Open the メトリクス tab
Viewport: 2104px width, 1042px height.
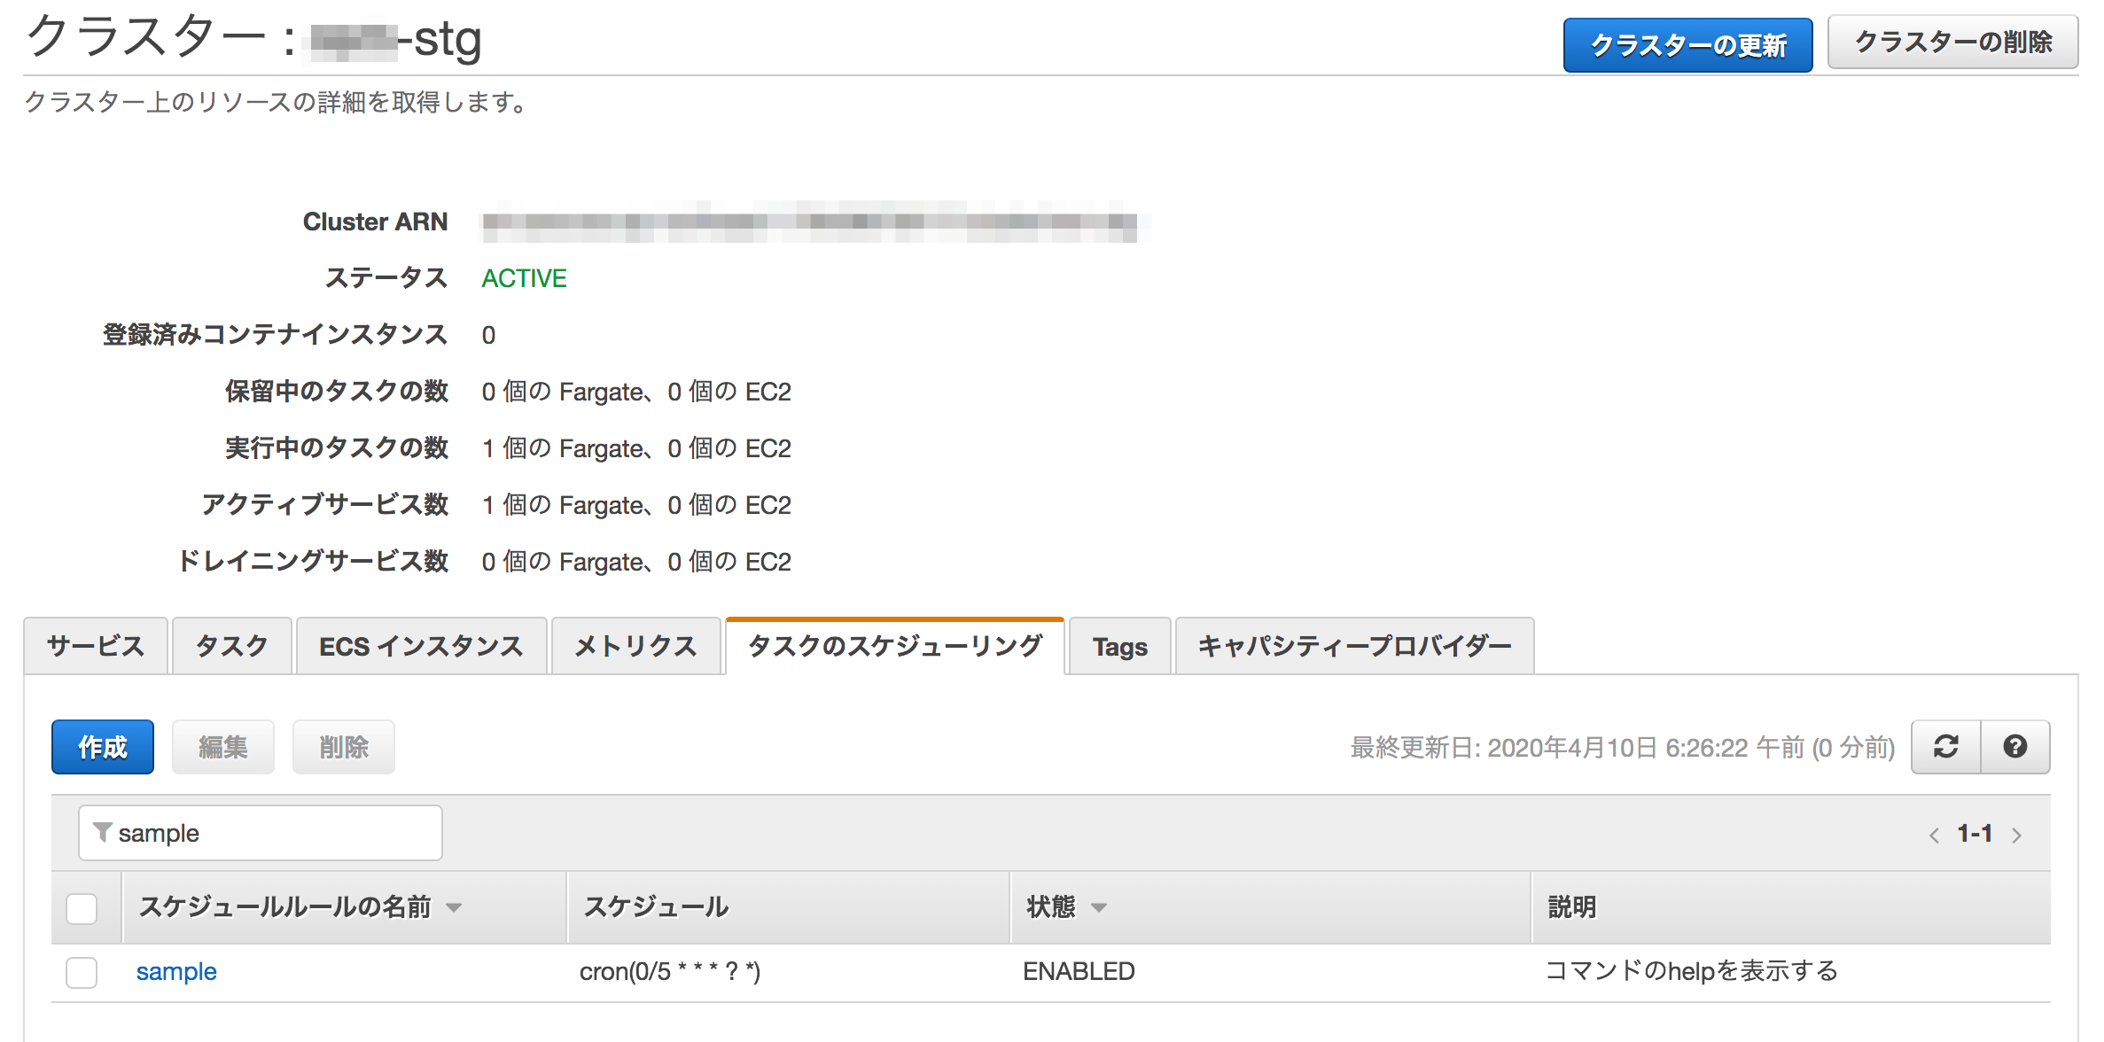pos(636,646)
